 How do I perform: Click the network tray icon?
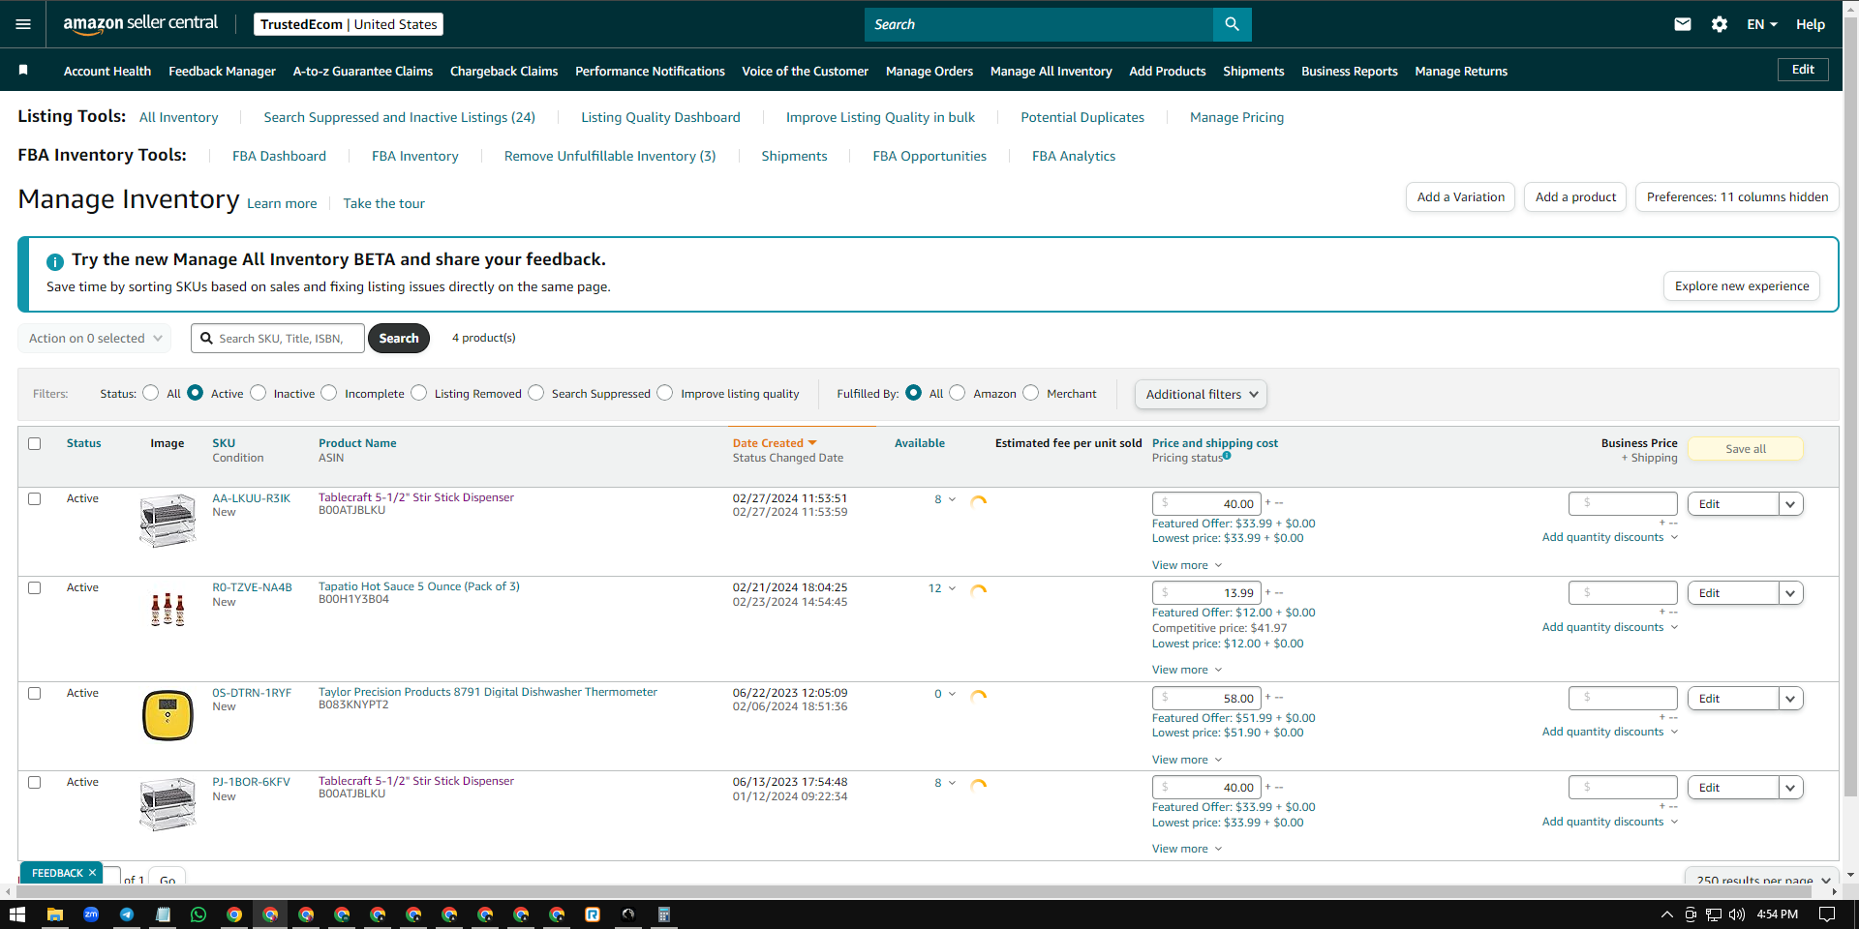click(1714, 914)
